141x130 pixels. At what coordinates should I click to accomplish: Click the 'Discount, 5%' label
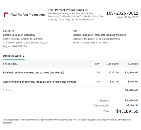click(x=101, y=106)
